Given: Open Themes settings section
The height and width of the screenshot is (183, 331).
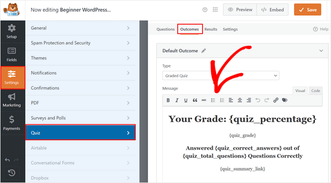Looking at the screenshot, I should pyautogui.click(x=80, y=58).
